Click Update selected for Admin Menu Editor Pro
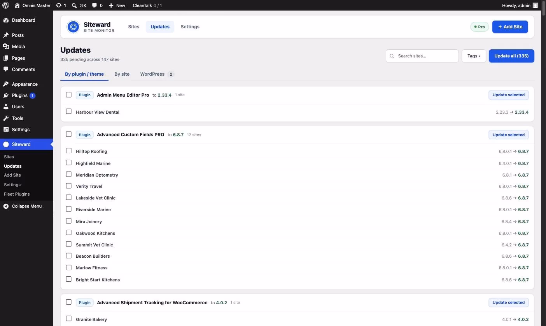 coord(509,95)
